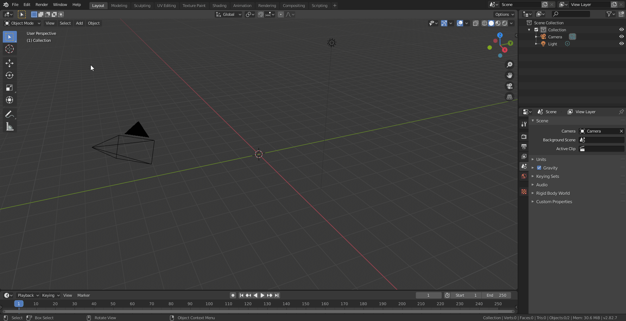Toggle auto keying record button

pos(233,295)
